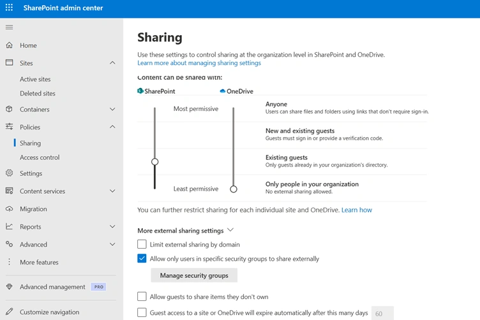Image resolution: width=480 pixels, height=320 pixels.
Task: Click Manage security groups button
Action: [x=194, y=275]
